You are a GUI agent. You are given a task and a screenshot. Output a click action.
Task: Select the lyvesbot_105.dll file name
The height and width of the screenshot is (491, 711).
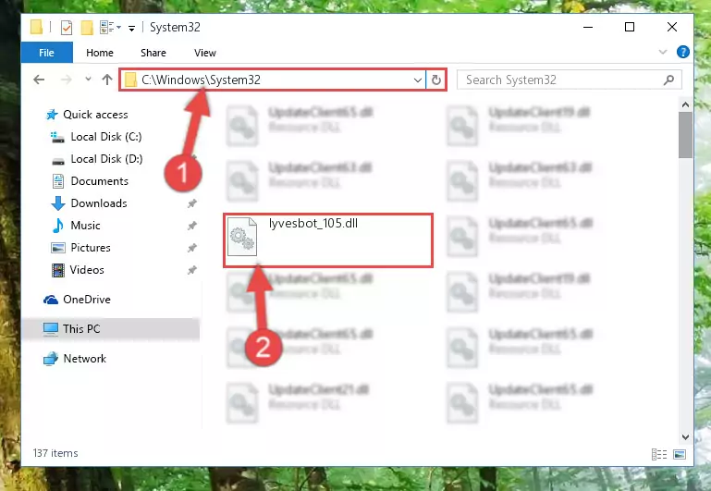pos(313,223)
